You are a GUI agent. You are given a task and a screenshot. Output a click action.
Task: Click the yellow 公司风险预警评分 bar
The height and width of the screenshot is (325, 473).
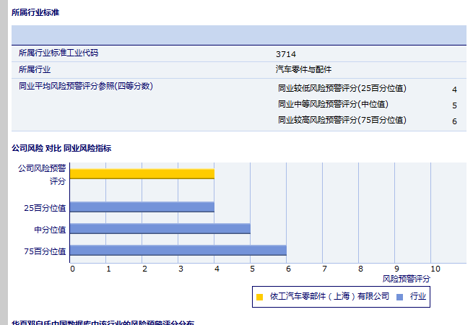click(x=142, y=173)
